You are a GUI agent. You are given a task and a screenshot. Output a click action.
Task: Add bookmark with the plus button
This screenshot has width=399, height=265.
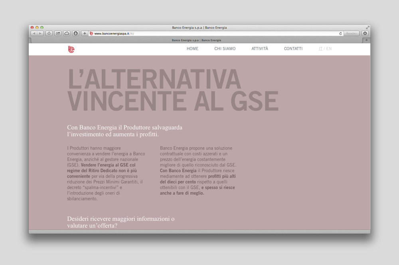pos(85,33)
